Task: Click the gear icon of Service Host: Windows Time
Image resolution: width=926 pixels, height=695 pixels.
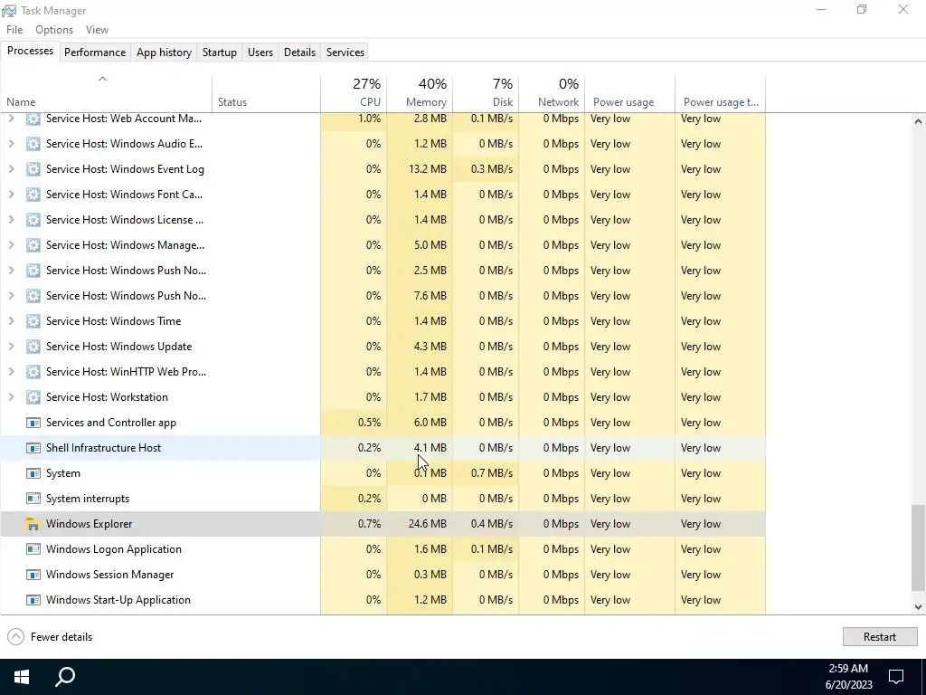Action: click(33, 321)
